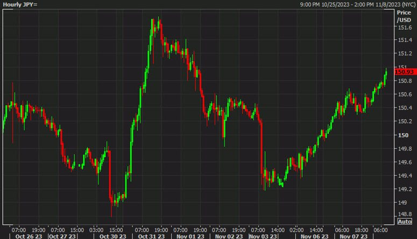Select the Nov 06 23 date marker
The height and width of the screenshot is (239, 417).
(315, 236)
